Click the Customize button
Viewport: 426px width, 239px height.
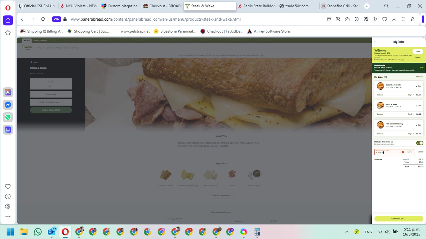click(x=51, y=94)
